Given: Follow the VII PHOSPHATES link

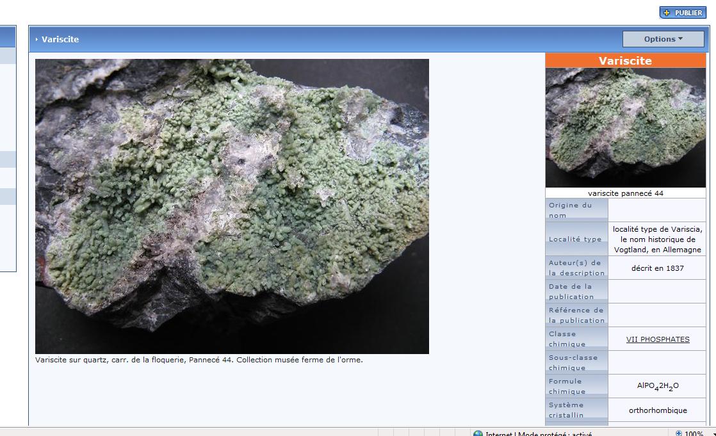Looking at the screenshot, I should click(x=657, y=339).
